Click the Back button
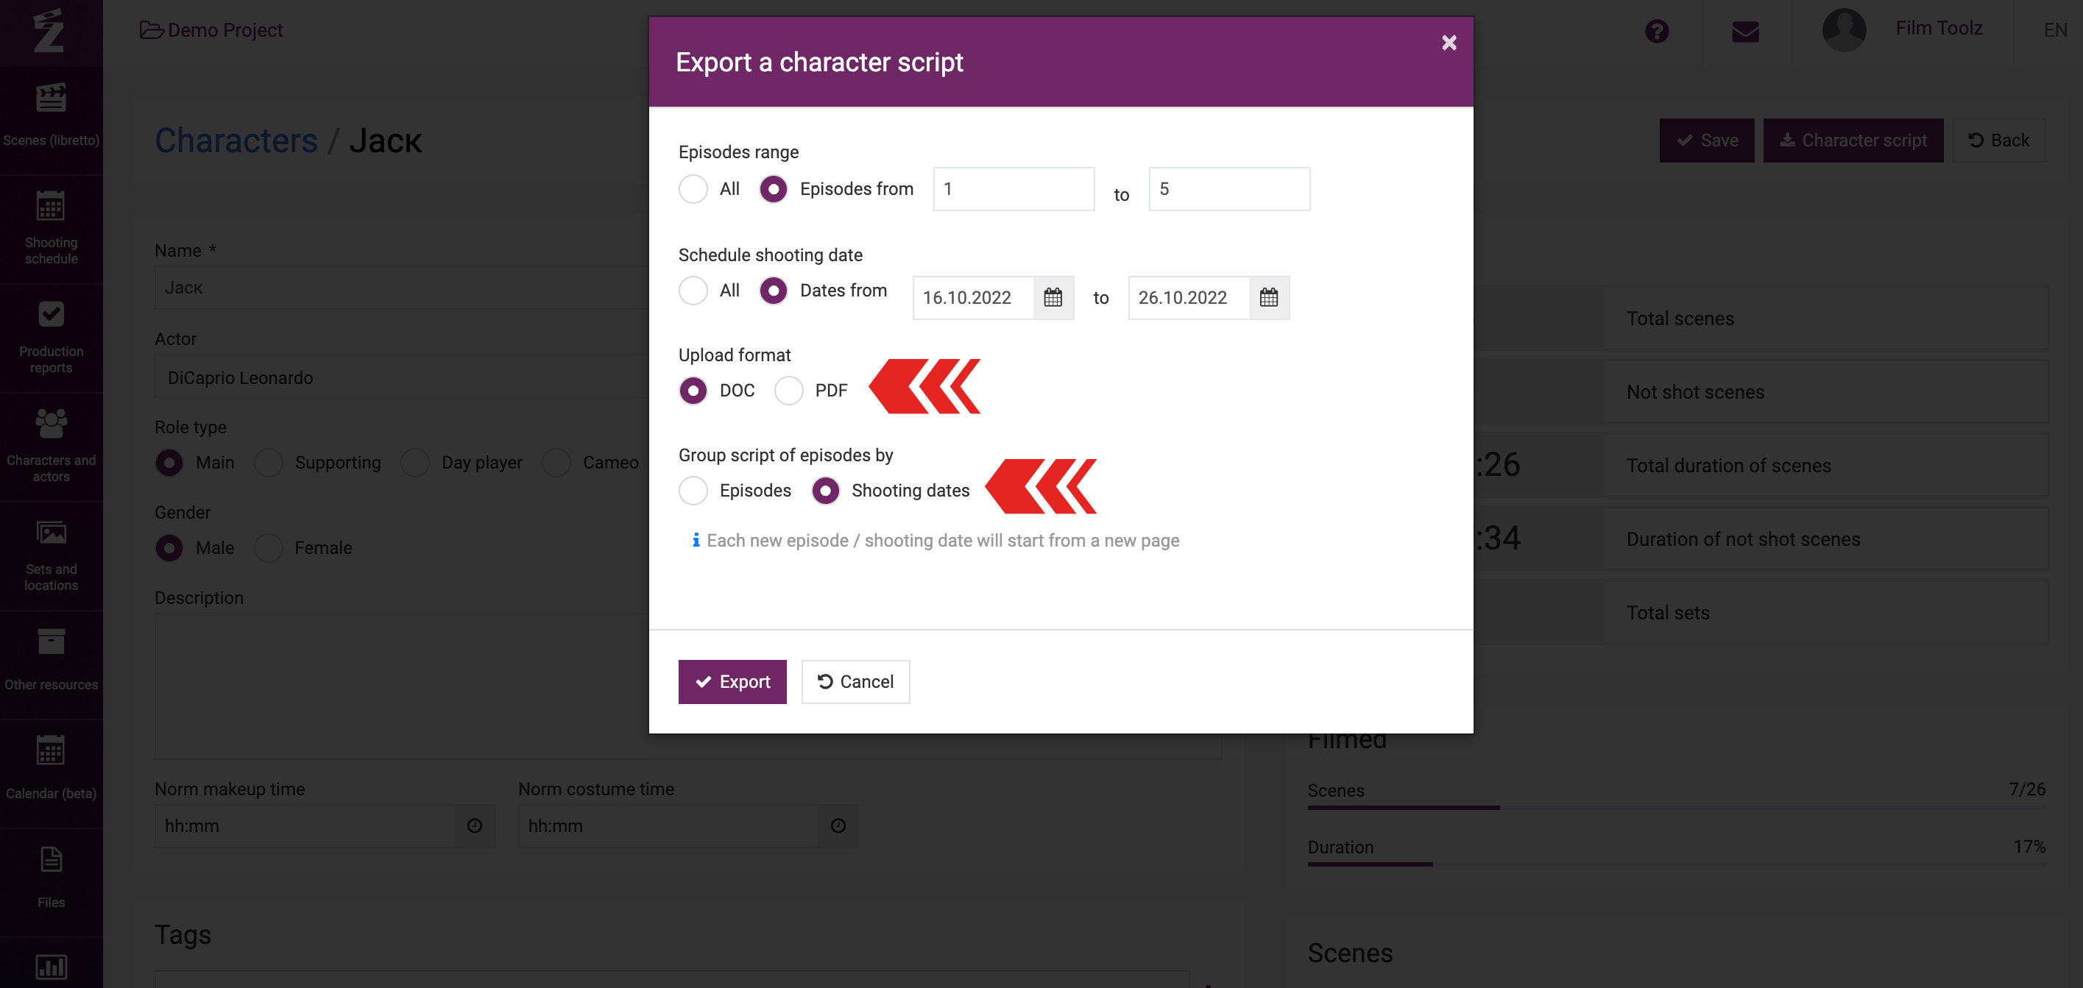 click(x=1998, y=141)
